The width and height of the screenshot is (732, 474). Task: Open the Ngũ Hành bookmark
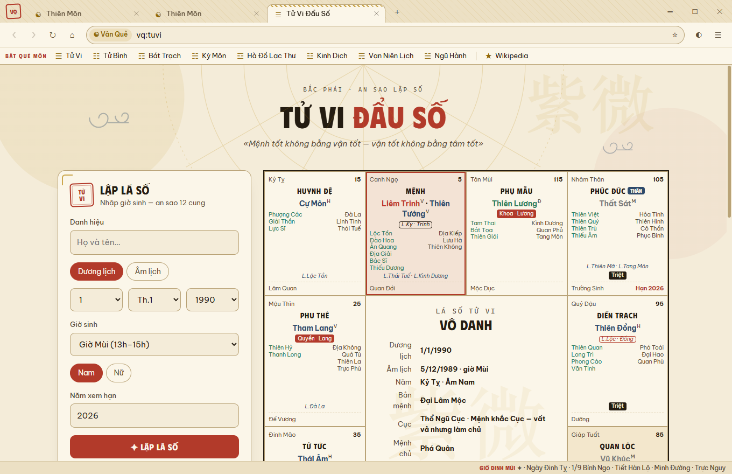pos(446,55)
